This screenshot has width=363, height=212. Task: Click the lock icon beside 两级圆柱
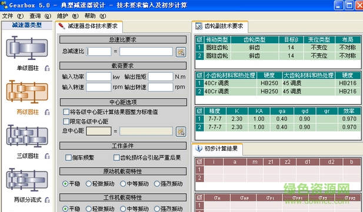pos(47,112)
